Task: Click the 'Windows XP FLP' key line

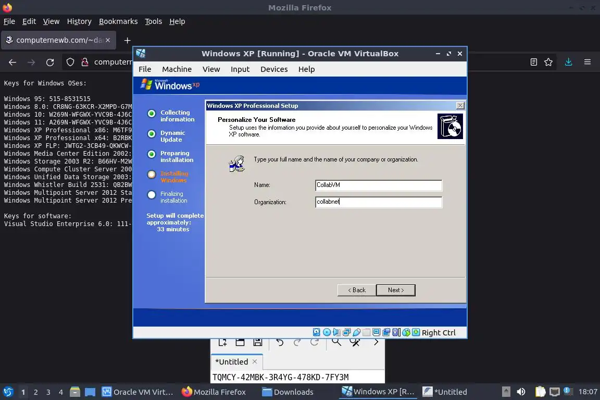Action: pos(68,145)
